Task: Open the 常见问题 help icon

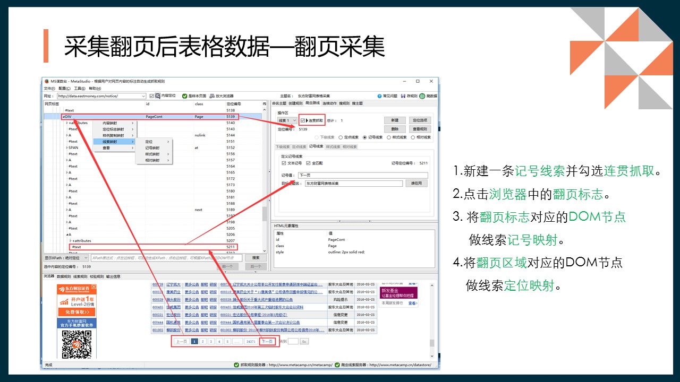Action: point(379,96)
